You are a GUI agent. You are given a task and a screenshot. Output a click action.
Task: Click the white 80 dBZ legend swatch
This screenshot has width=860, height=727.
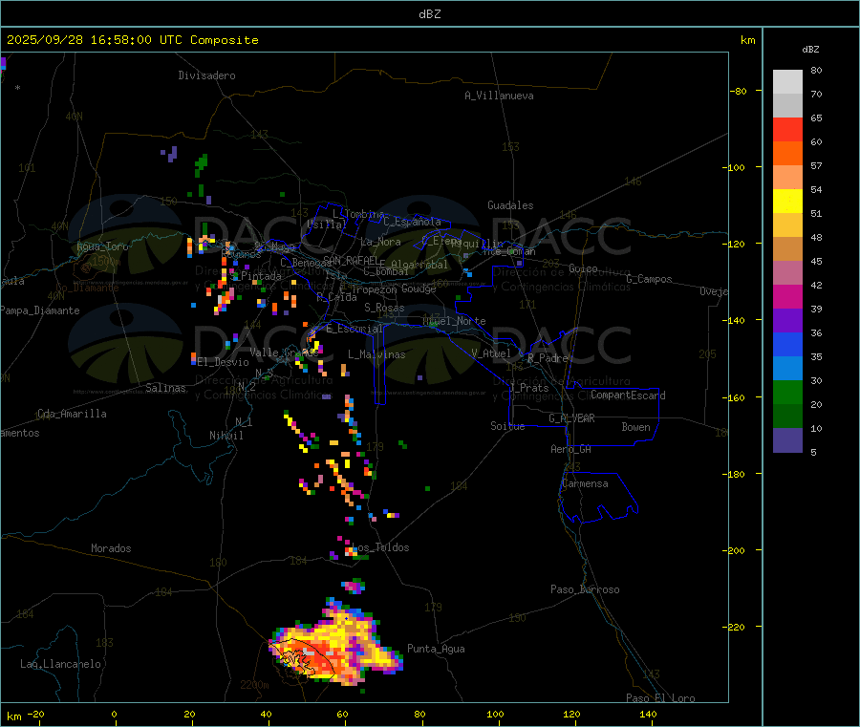tap(787, 82)
